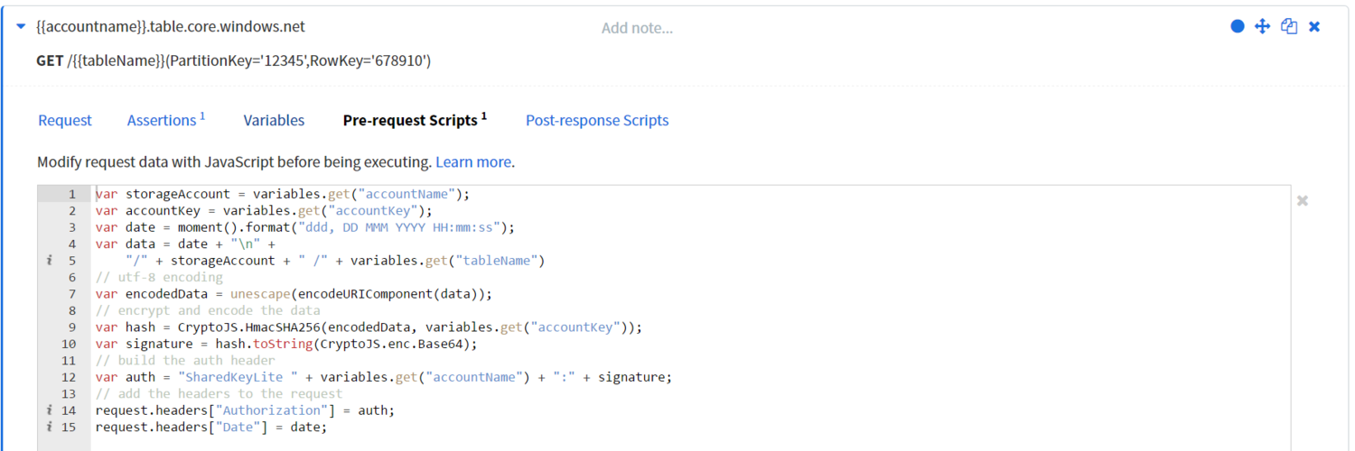This screenshot has height=451, width=1355.
Task: Click the info marker on line 15
Action: pos(51,427)
